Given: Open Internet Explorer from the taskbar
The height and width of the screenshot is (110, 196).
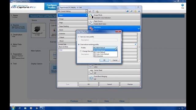Looking at the screenshot, I should 20,108.
